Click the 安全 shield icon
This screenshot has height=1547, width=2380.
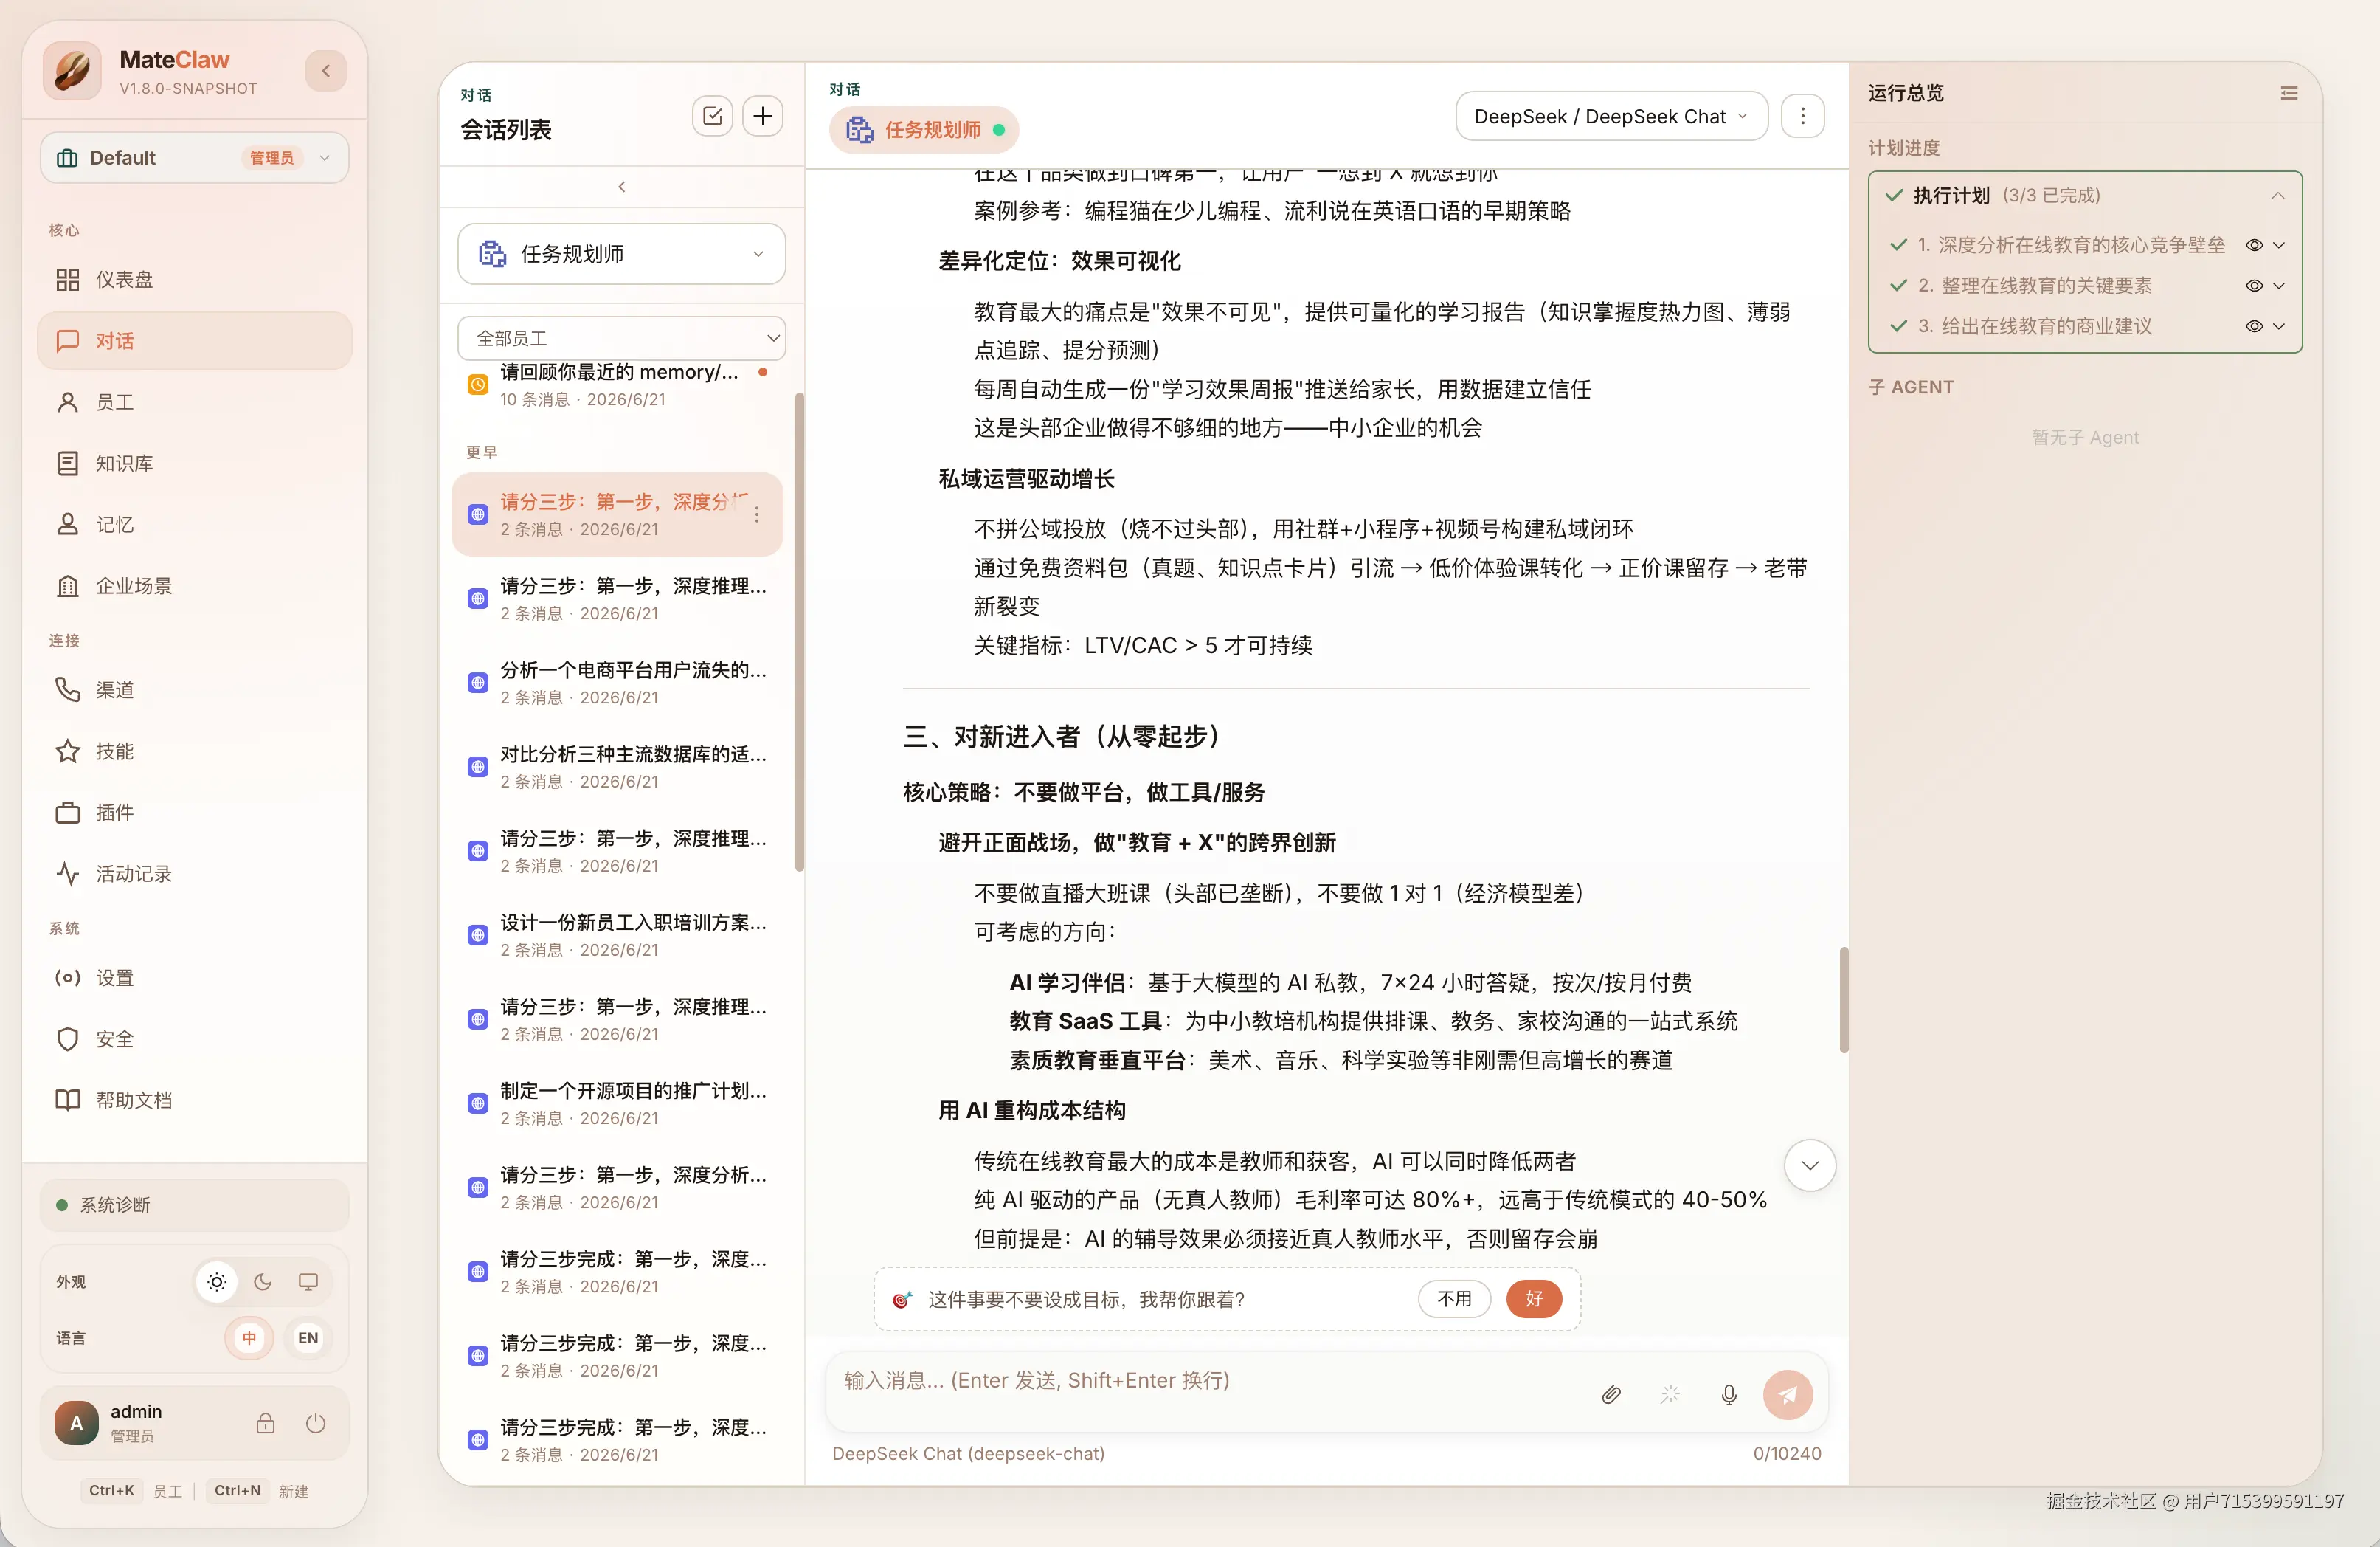click(x=67, y=1038)
